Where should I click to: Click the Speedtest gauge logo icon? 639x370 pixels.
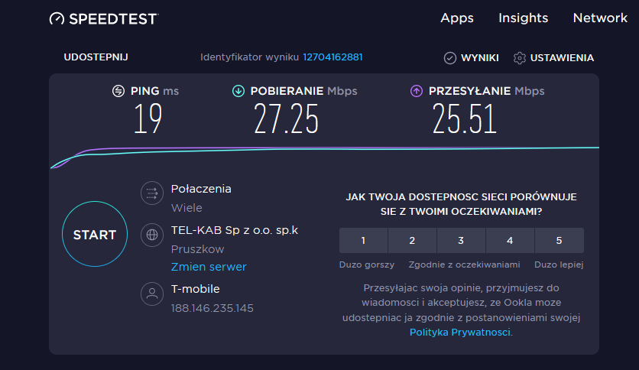click(x=57, y=19)
